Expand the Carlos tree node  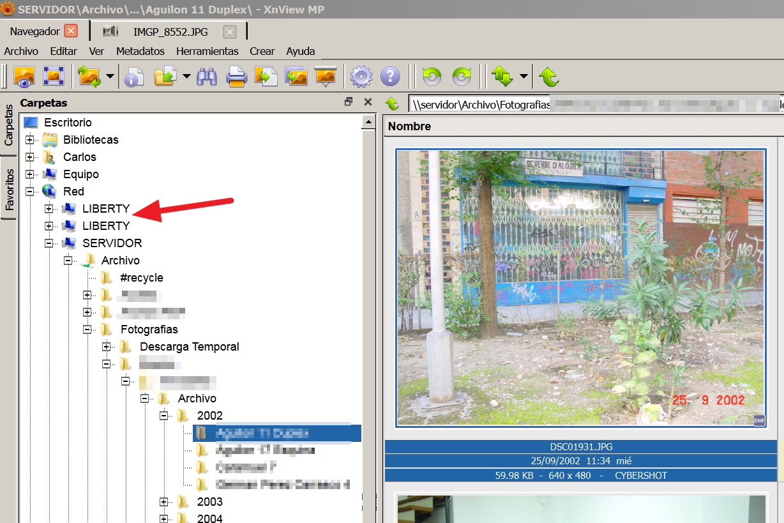click(29, 157)
